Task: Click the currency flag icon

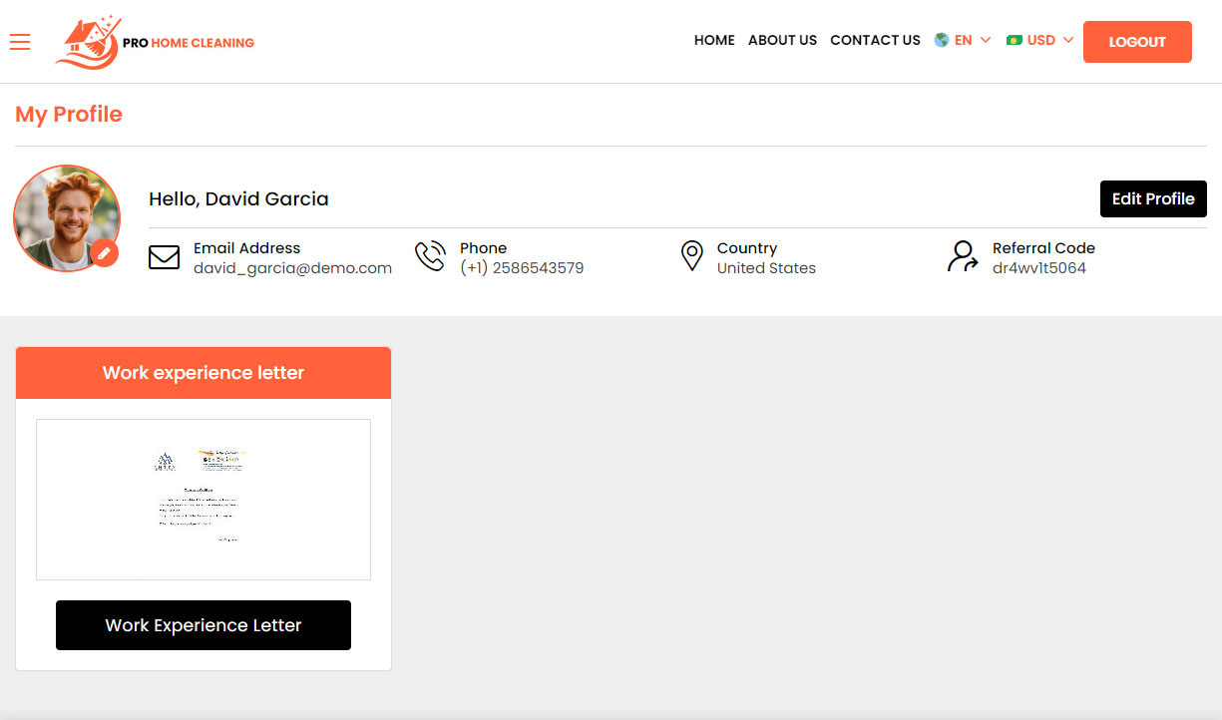Action: pos(1015,40)
